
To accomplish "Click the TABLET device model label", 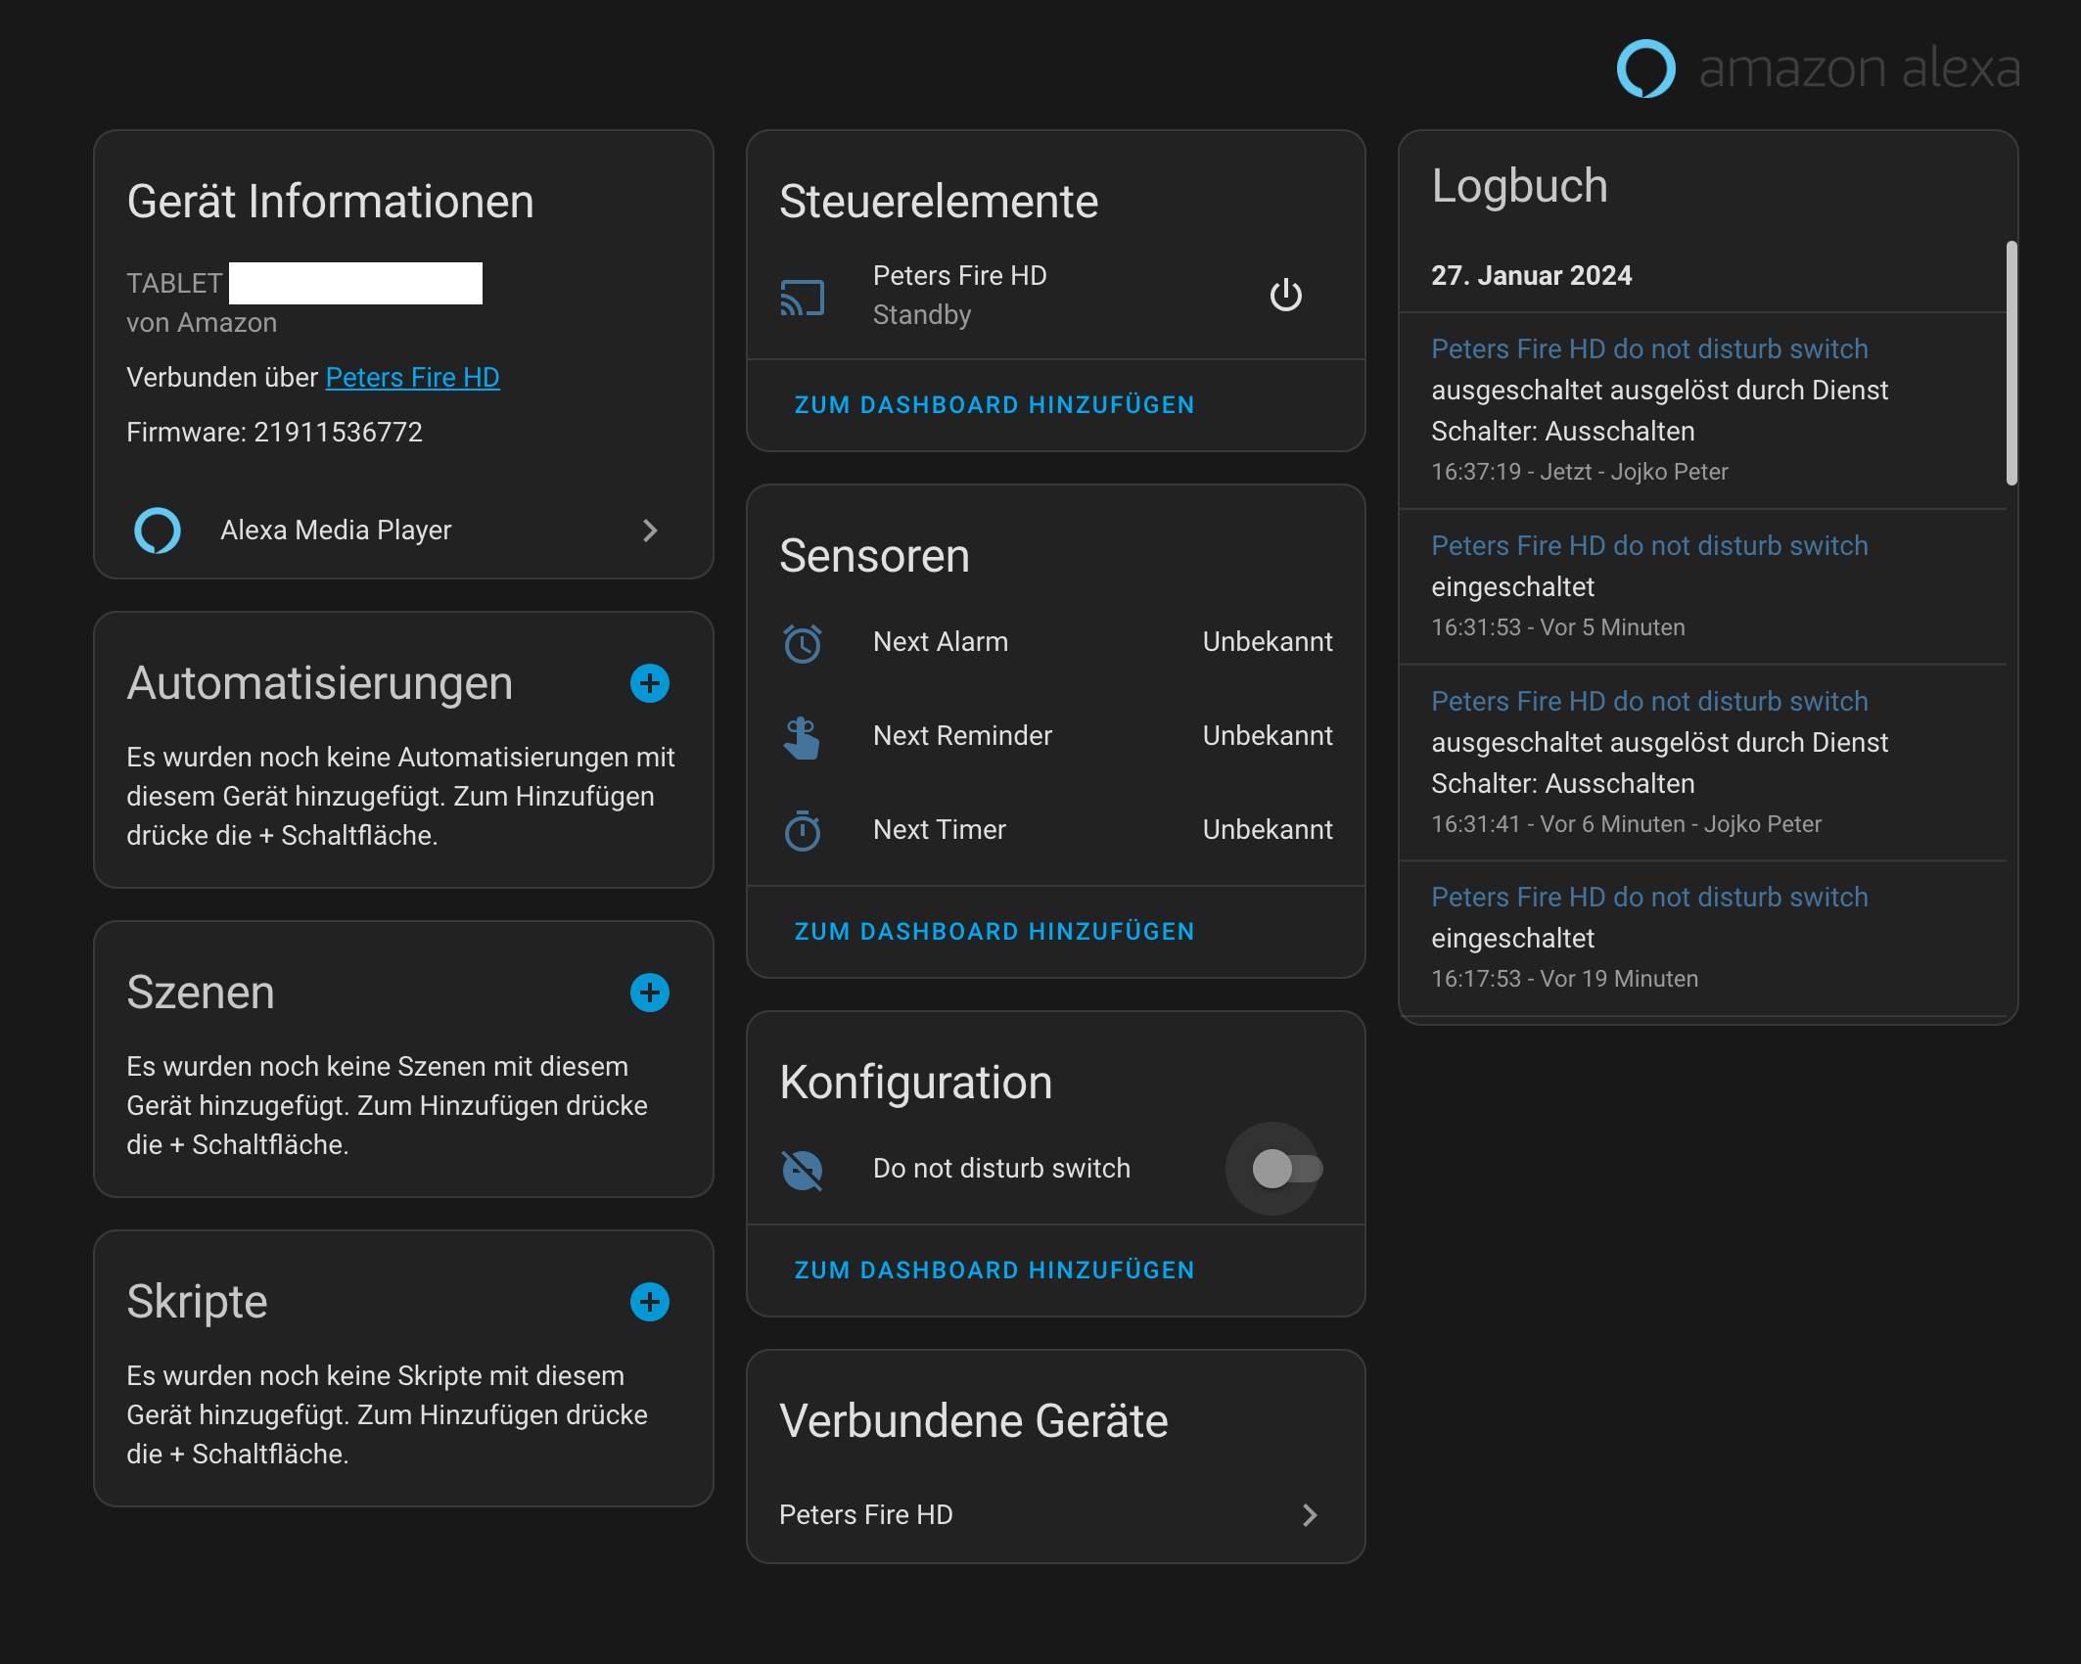I will point(174,284).
